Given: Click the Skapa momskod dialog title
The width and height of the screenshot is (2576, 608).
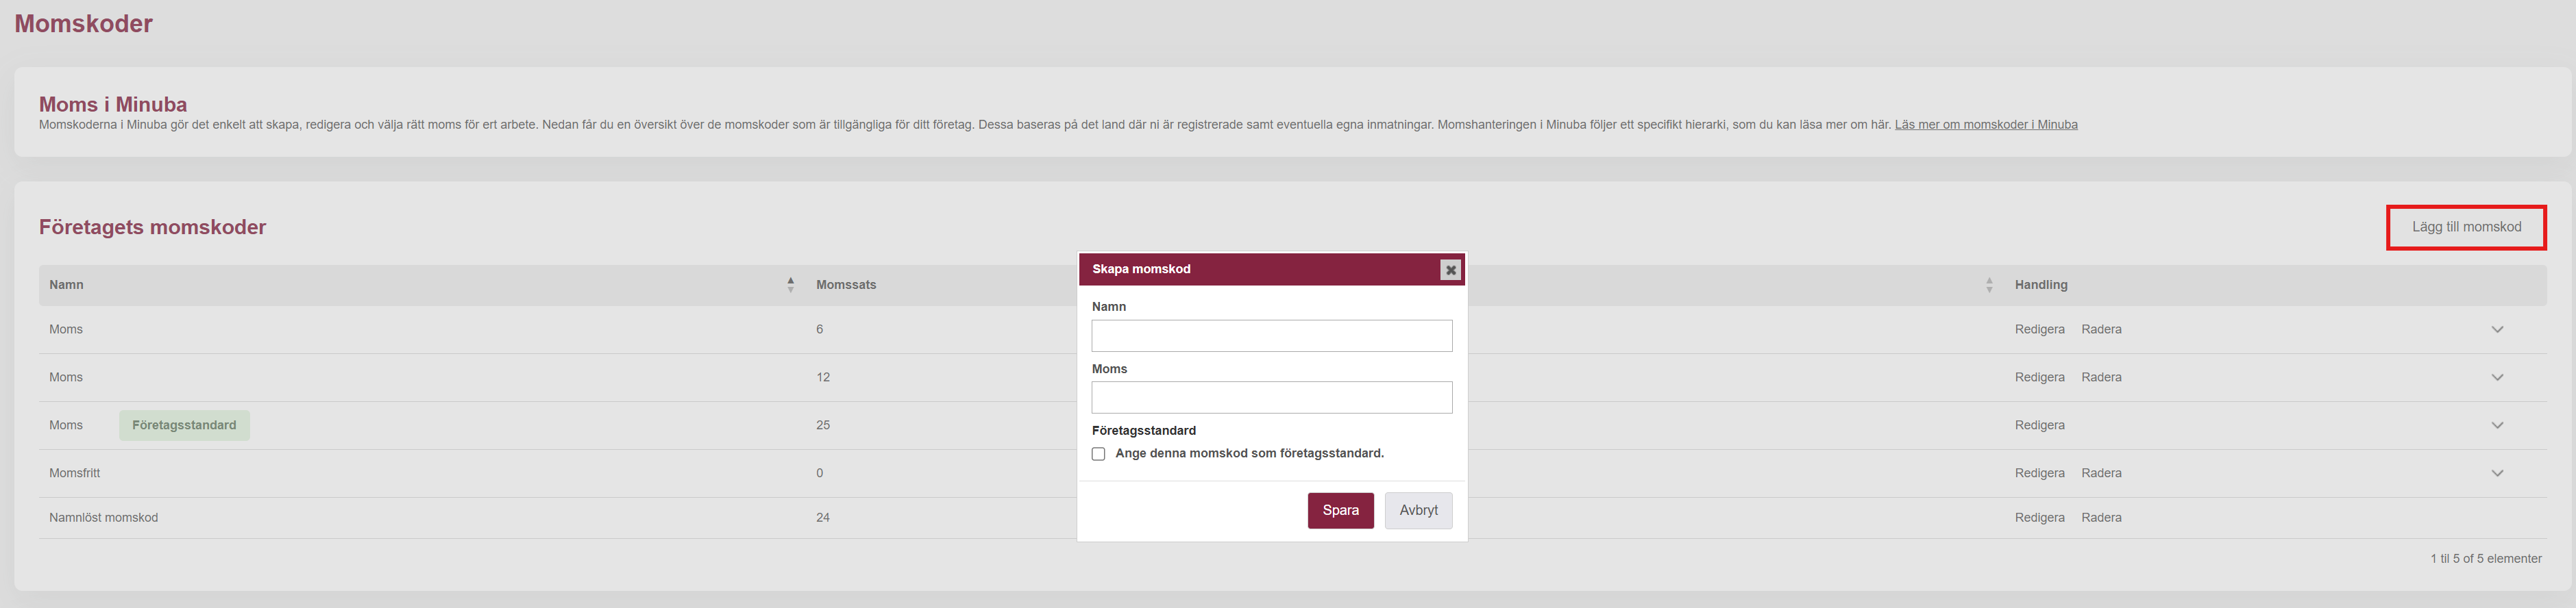Looking at the screenshot, I should click(x=1141, y=268).
